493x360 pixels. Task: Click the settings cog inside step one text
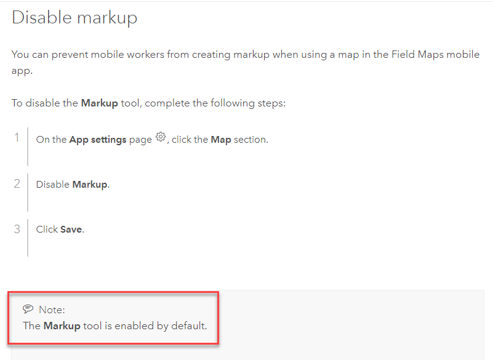coord(161,138)
